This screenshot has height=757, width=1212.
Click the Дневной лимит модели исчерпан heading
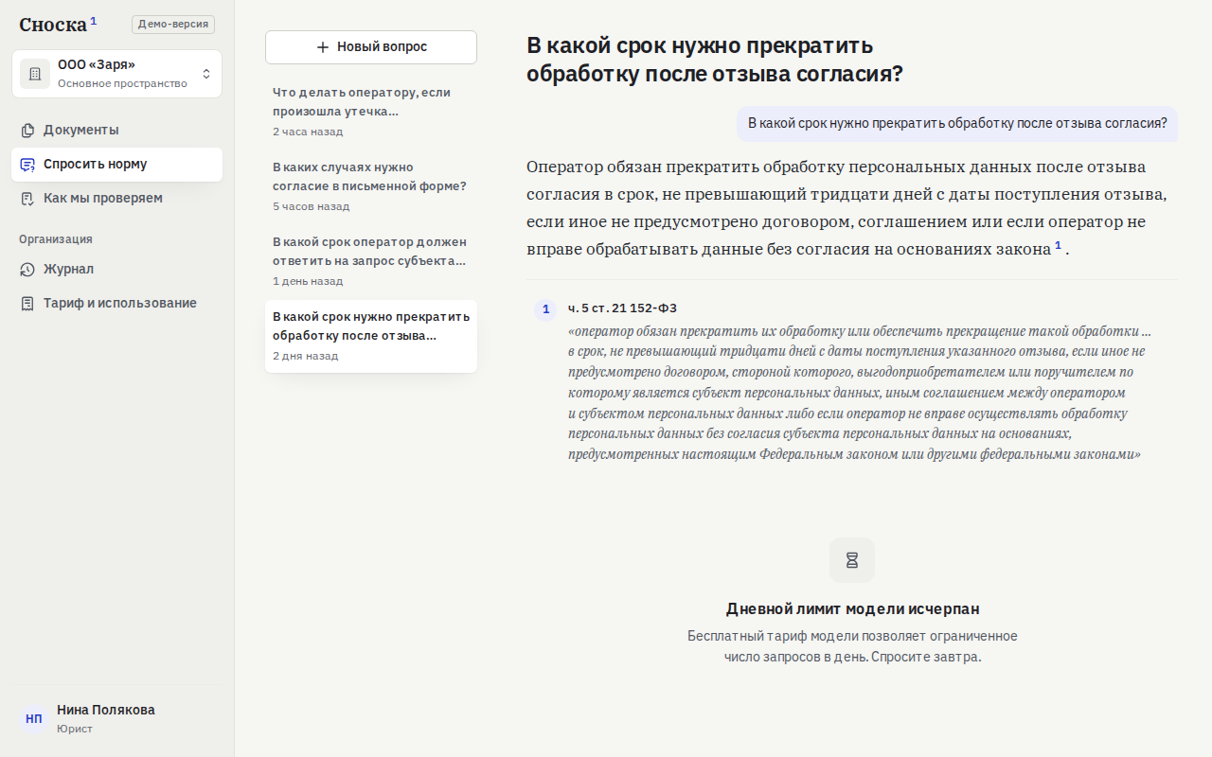pyautogui.click(x=852, y=608)
